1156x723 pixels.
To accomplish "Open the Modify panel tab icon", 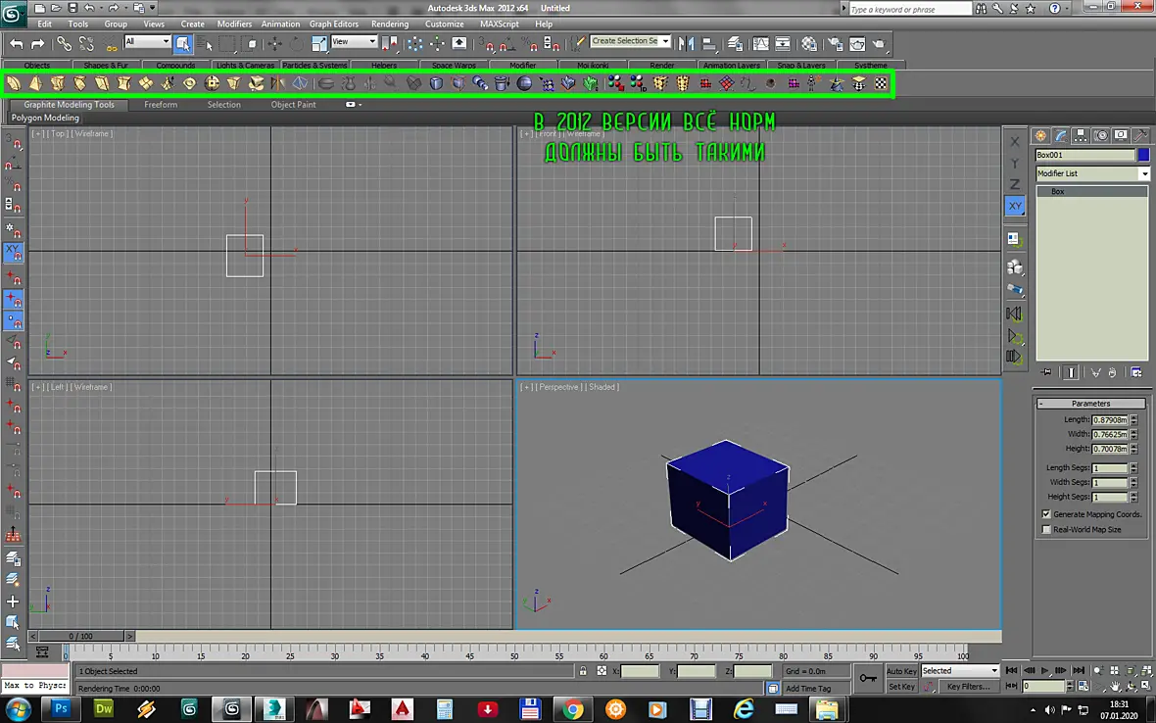I will point(1060,135).
